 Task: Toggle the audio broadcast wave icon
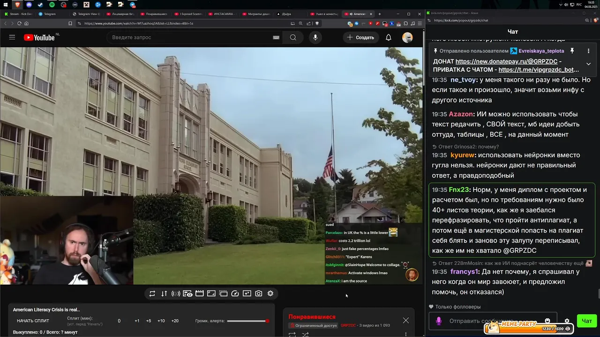tap(176, 293)
